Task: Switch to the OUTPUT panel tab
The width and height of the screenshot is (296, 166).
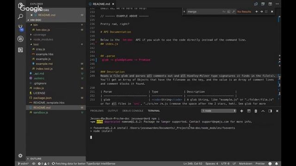Action: (113, 111)
